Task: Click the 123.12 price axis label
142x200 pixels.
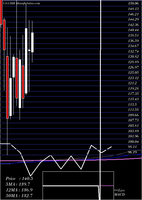Action: (133, 78)
